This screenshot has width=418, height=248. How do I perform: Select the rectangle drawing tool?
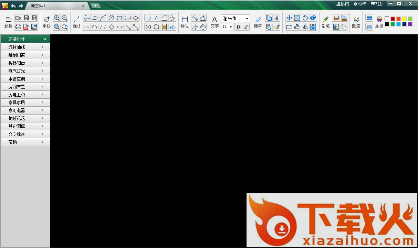point(119,18)
